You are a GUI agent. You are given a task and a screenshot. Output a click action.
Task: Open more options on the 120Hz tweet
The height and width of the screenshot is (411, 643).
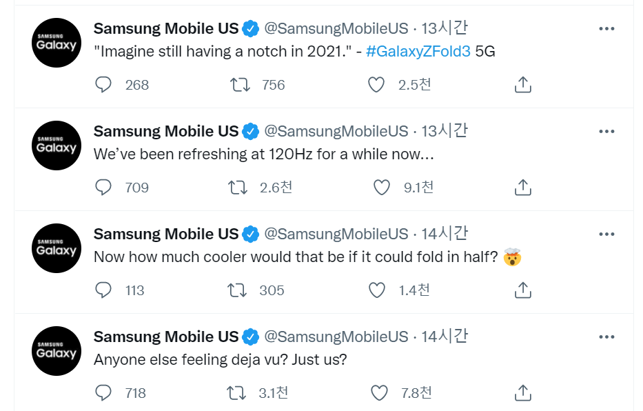[606, 131]
